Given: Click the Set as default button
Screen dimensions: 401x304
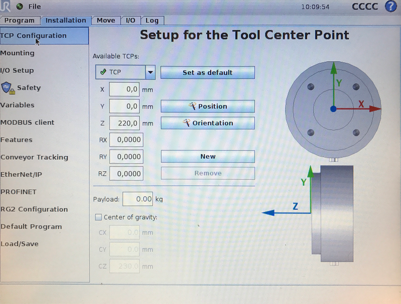Looking at the screenshot, I should pyautogui.click(x=208, y=73).
